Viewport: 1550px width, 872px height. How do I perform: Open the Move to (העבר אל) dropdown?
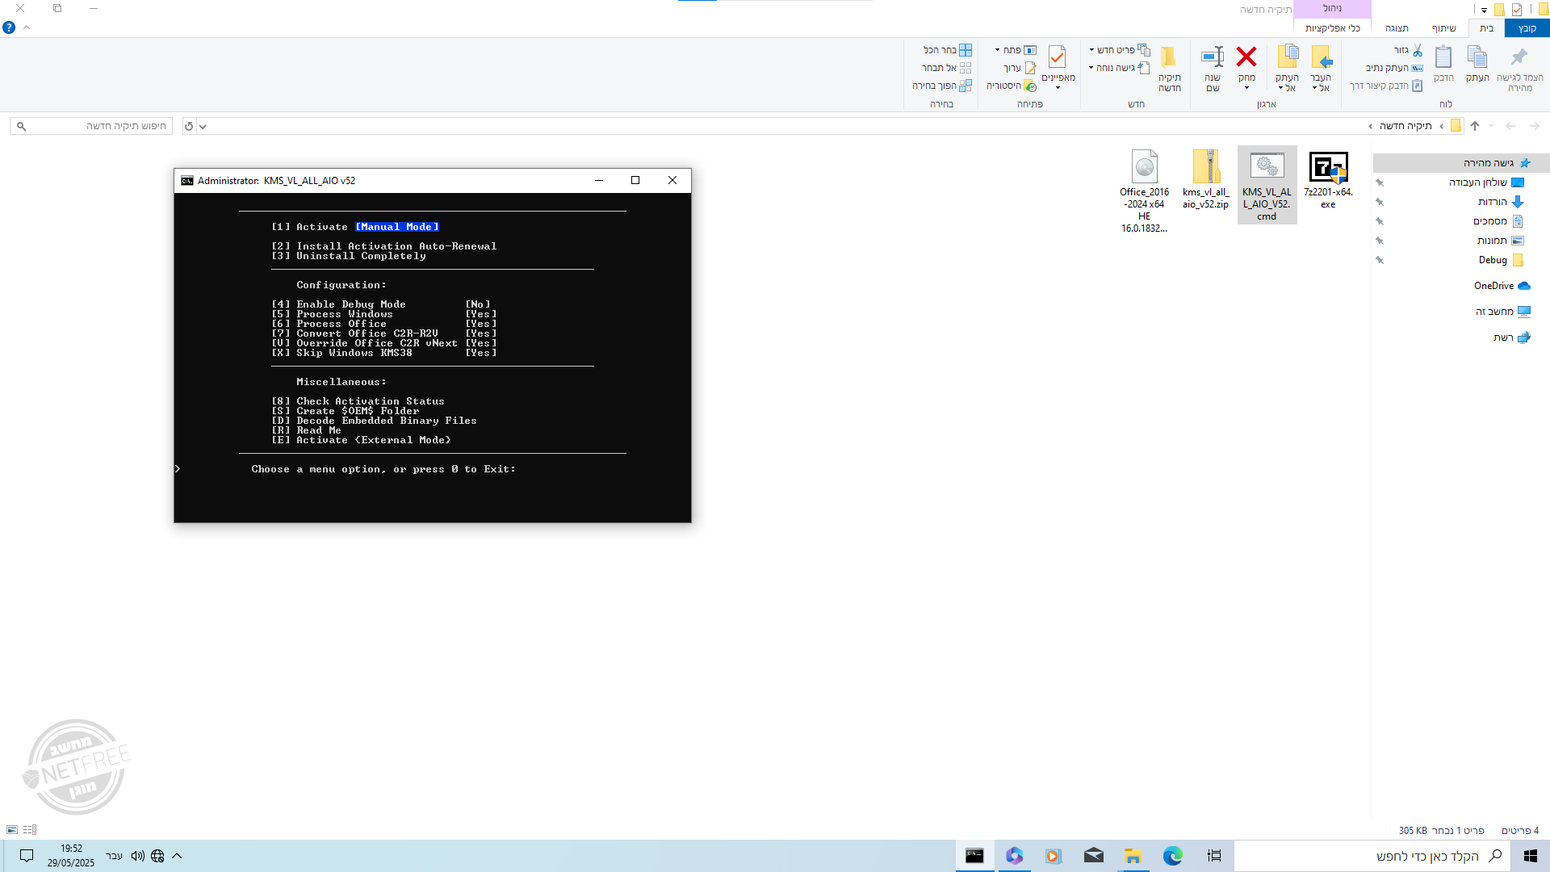click(1321, 83)
